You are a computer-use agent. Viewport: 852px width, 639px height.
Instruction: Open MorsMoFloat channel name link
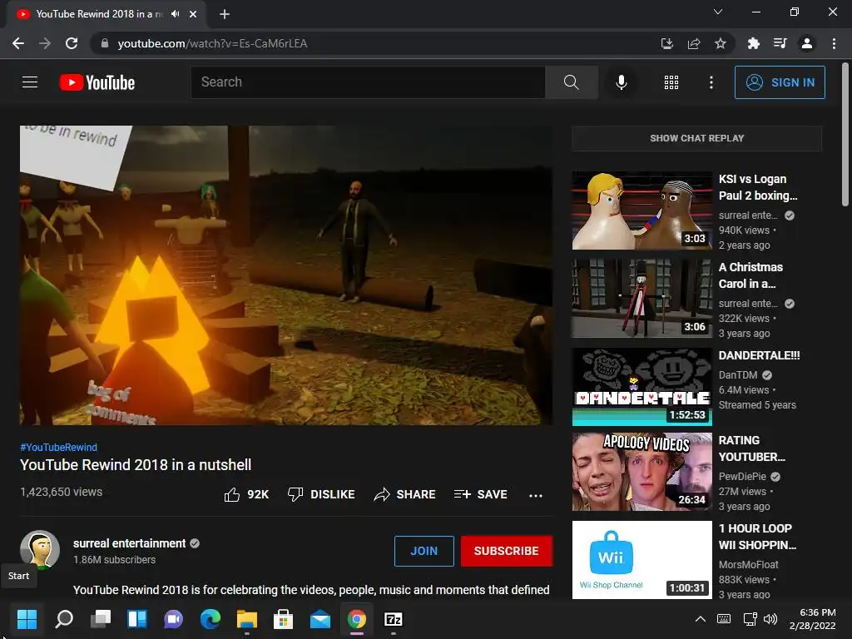(748, 565)
